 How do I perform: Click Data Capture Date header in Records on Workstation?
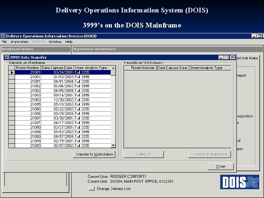tap(172, 68)
